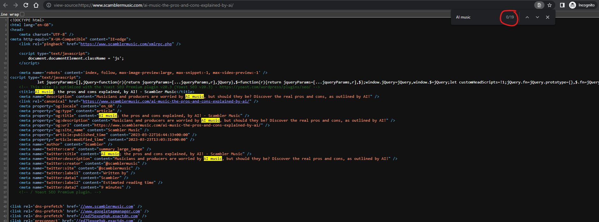View site information icon in address bar
The image size is (599, 222).
click(x=49, y=5)
